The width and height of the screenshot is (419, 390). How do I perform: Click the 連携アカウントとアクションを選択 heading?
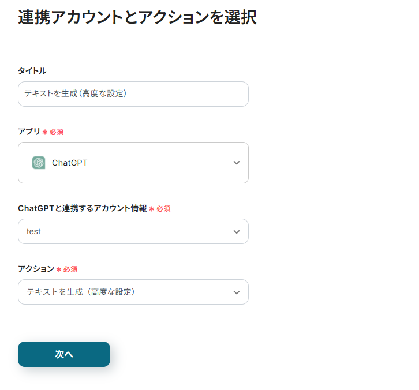137,18
